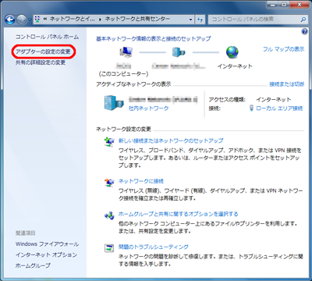Click (このコンピューター) label
The height and width of the screenshot is (281, 312).
click(123, 74)
